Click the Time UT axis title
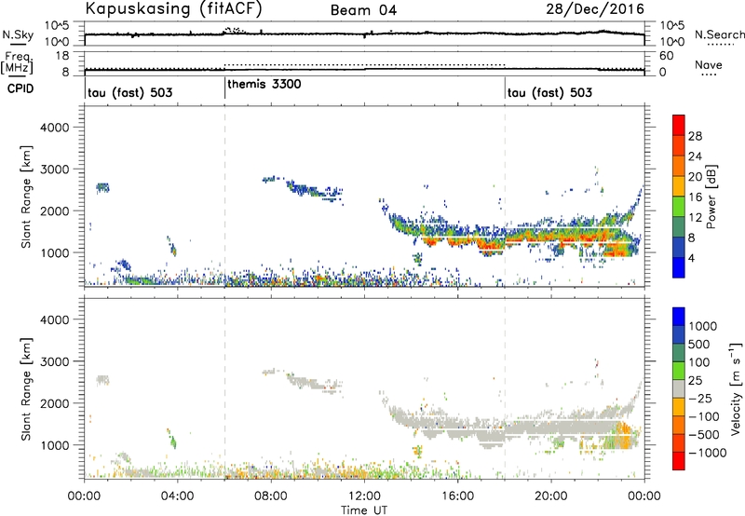 [364, 510]
